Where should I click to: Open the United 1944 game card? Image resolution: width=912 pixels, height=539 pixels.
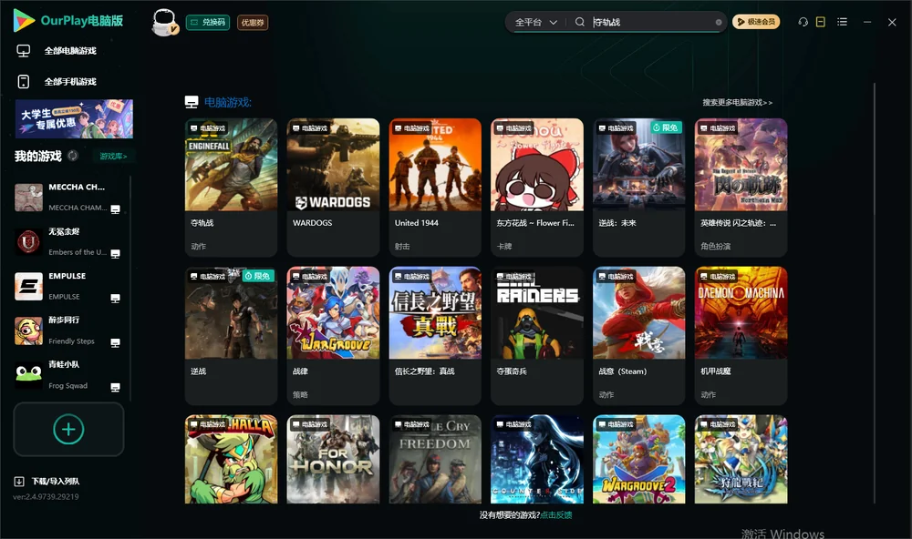[435, 187]
